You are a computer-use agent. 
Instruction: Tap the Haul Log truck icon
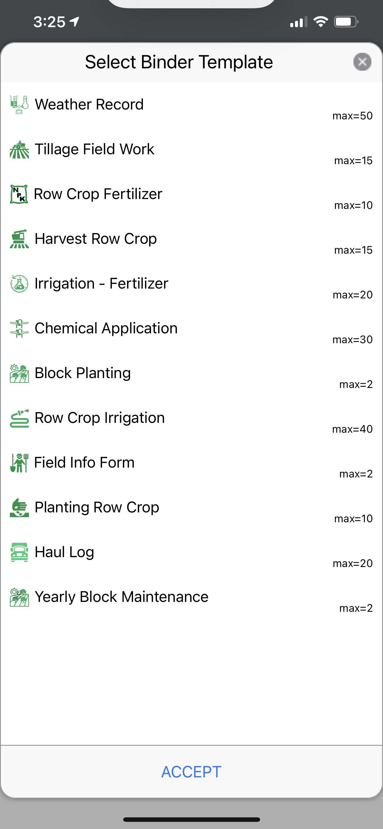pos(19,552)
